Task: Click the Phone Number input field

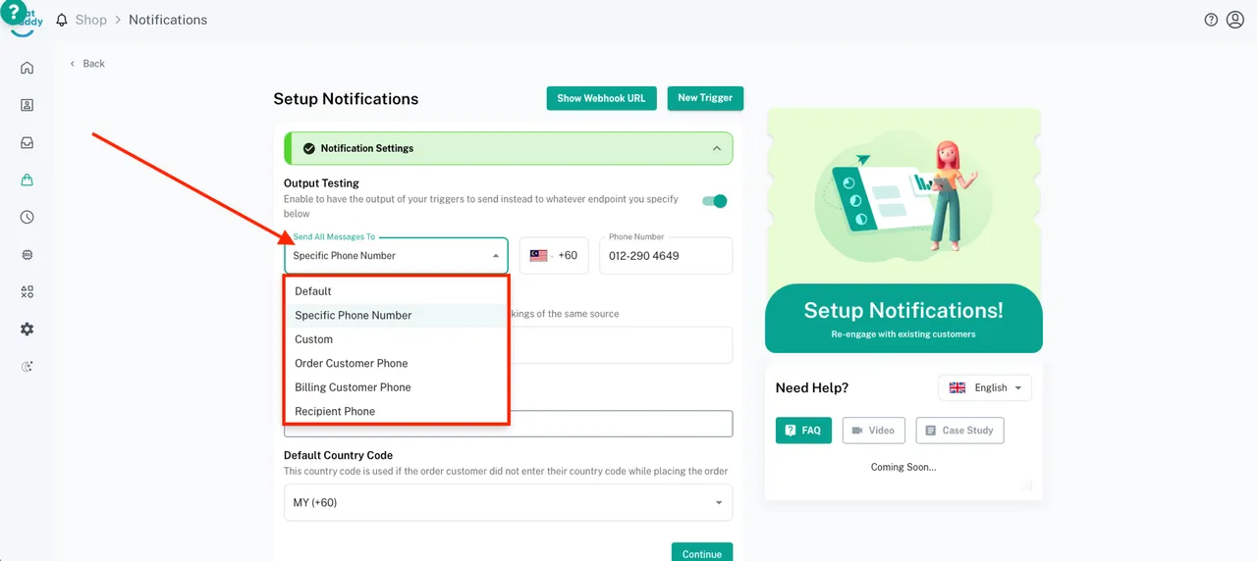Action: [x=666, y=257]
